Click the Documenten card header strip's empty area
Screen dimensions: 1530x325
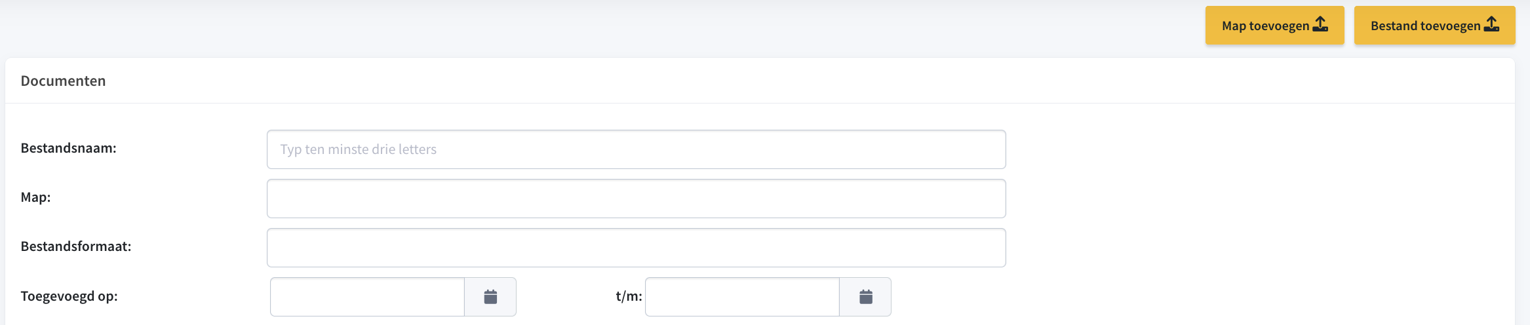[x=787, y=81]
